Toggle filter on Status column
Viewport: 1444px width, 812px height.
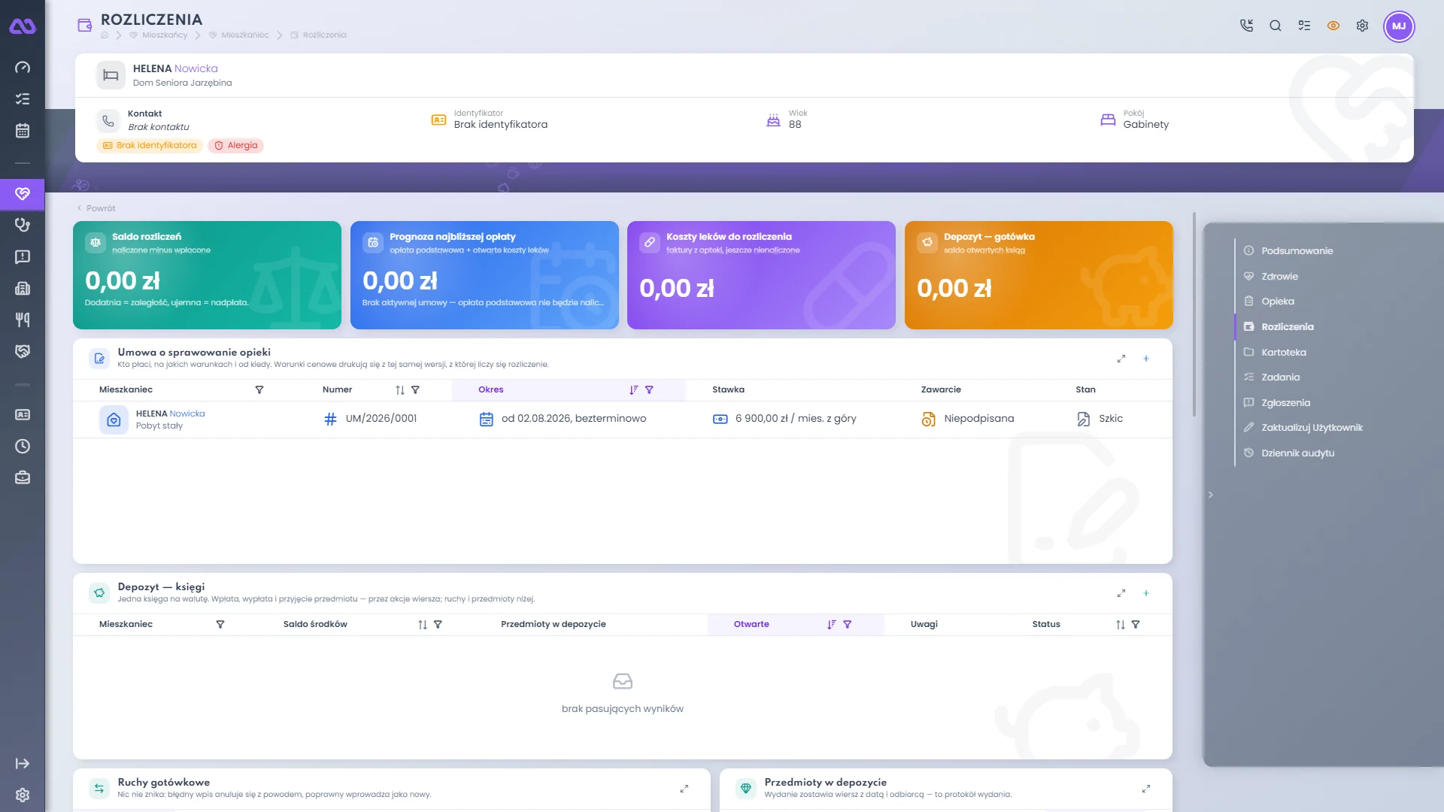(1136, 625)
